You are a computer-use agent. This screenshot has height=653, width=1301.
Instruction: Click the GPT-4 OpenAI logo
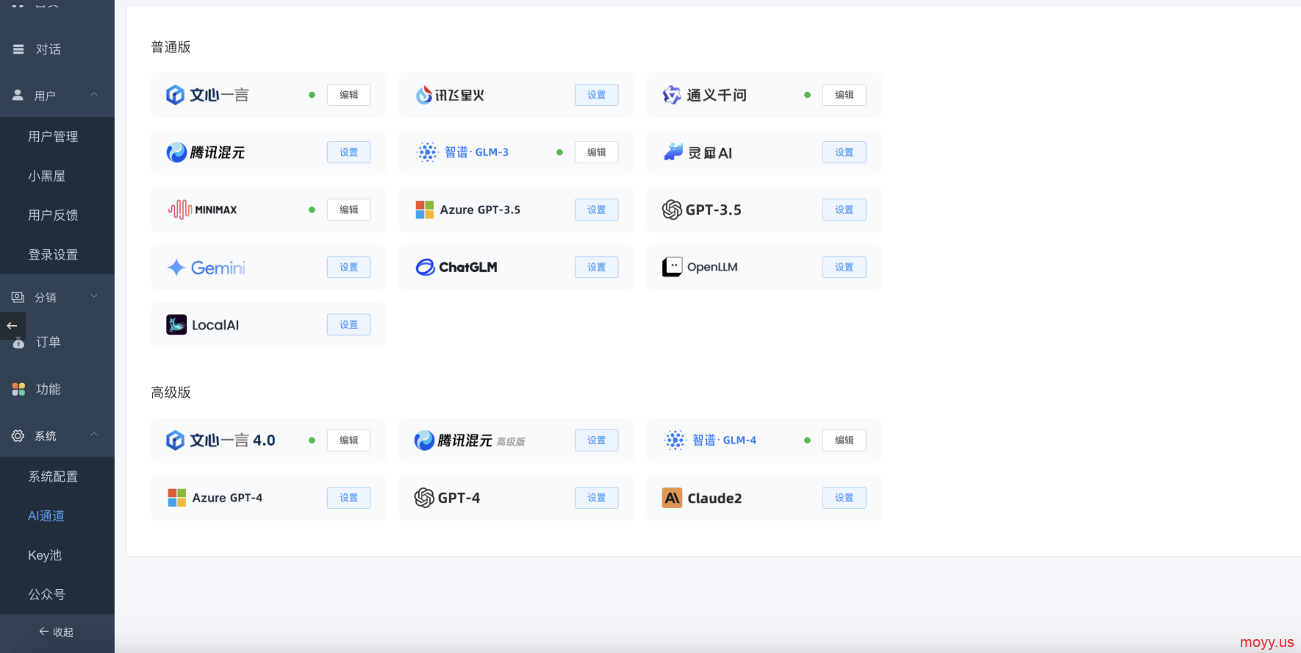point(424,498)
